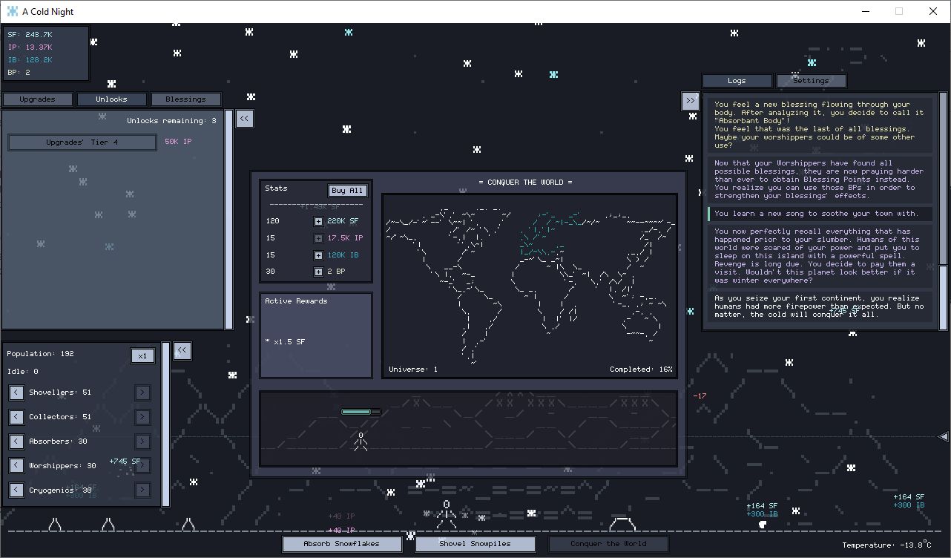Increase the Absorbers count
The height and width of the screenshot is (558, 951).
pos(142,442)
